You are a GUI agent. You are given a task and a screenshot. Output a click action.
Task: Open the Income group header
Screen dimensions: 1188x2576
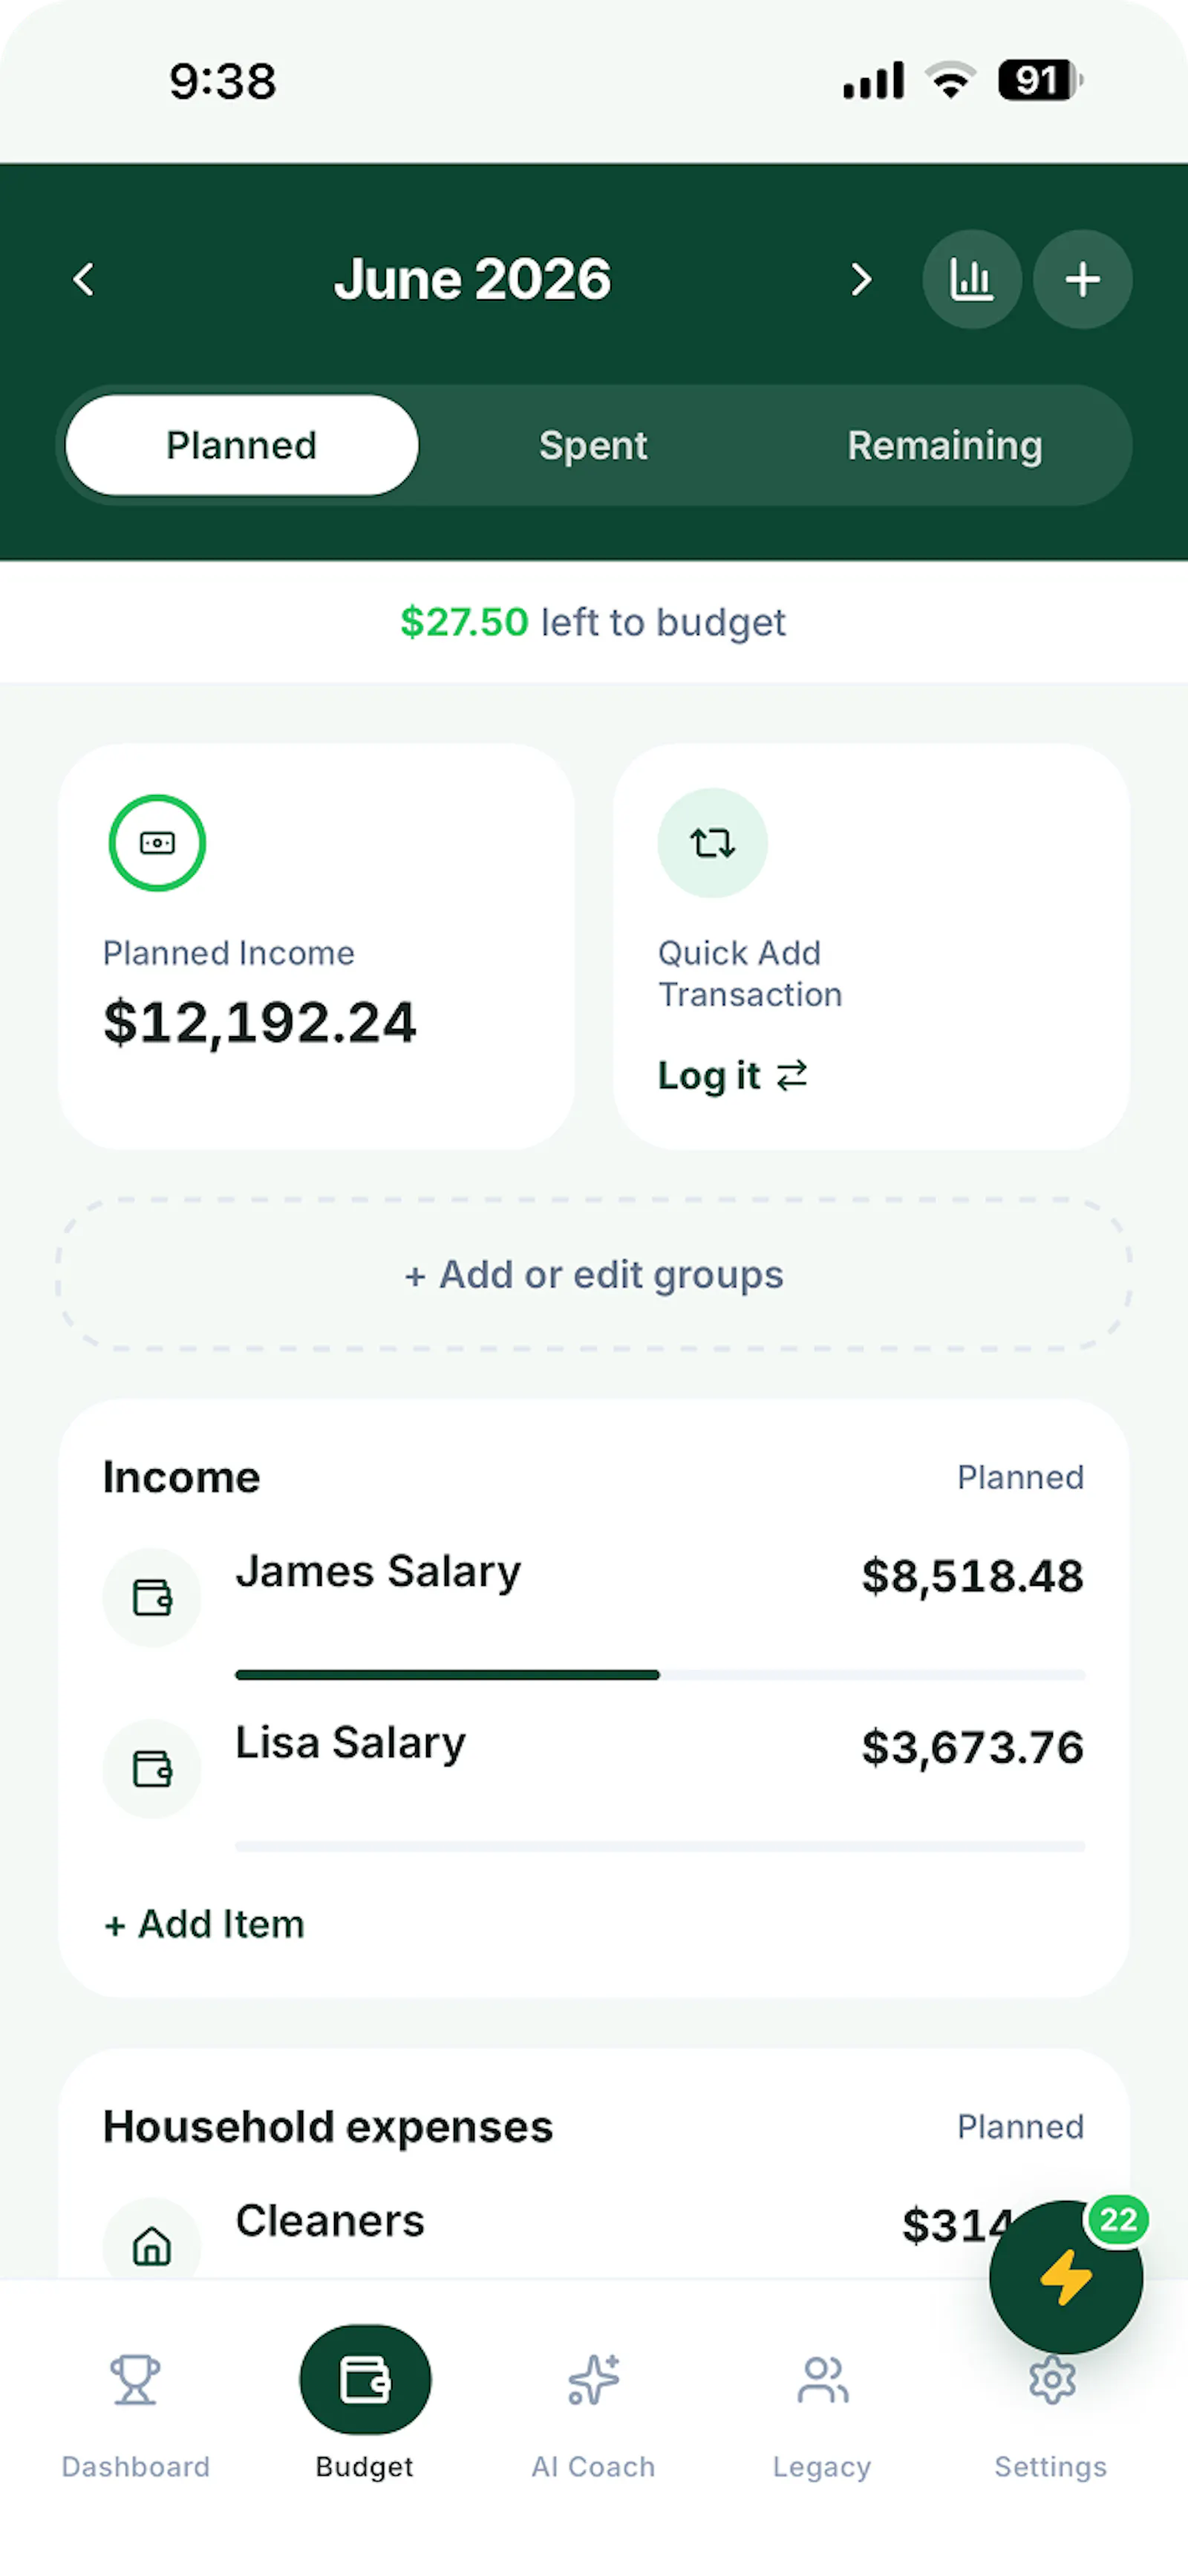[x=181, y=1477]
